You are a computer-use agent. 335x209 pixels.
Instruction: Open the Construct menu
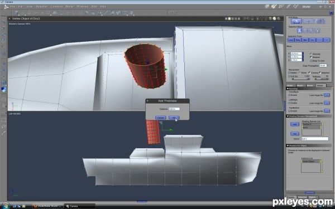tap(56, 7)
